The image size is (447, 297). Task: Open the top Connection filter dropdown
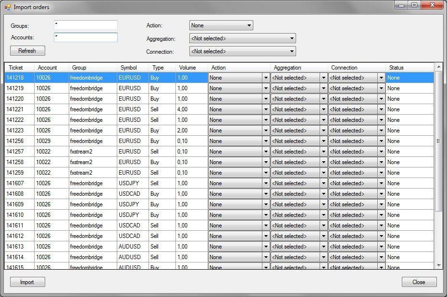pos(242,51)
